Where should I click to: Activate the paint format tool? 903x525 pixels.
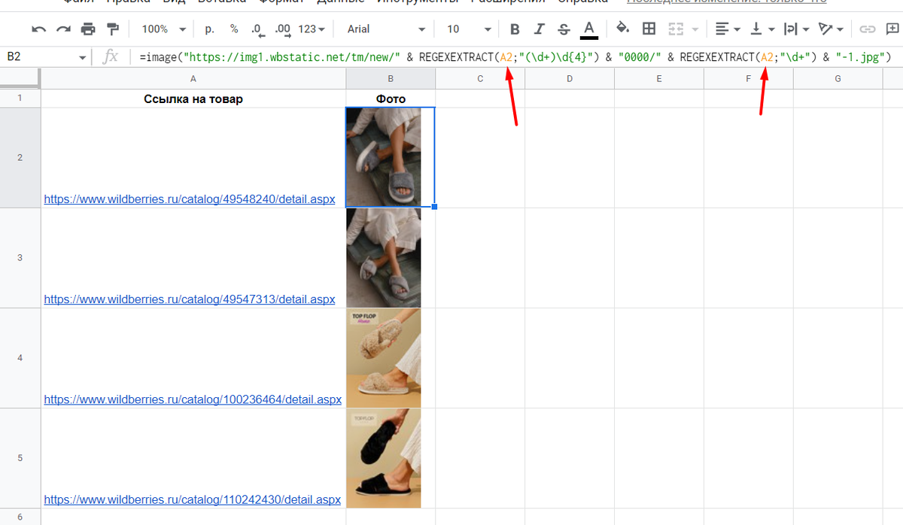pos(113,29)
